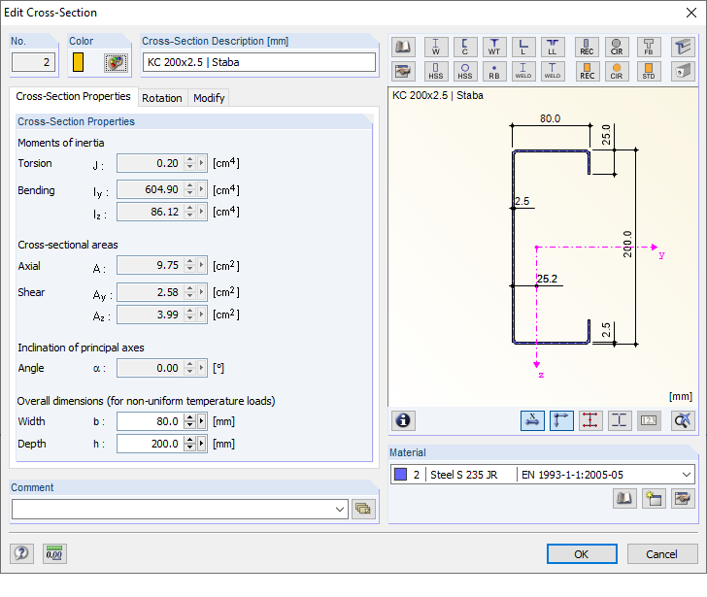707x597 pixels.
Task: Choose the gray CIR circular section
Action: (617, 47)
